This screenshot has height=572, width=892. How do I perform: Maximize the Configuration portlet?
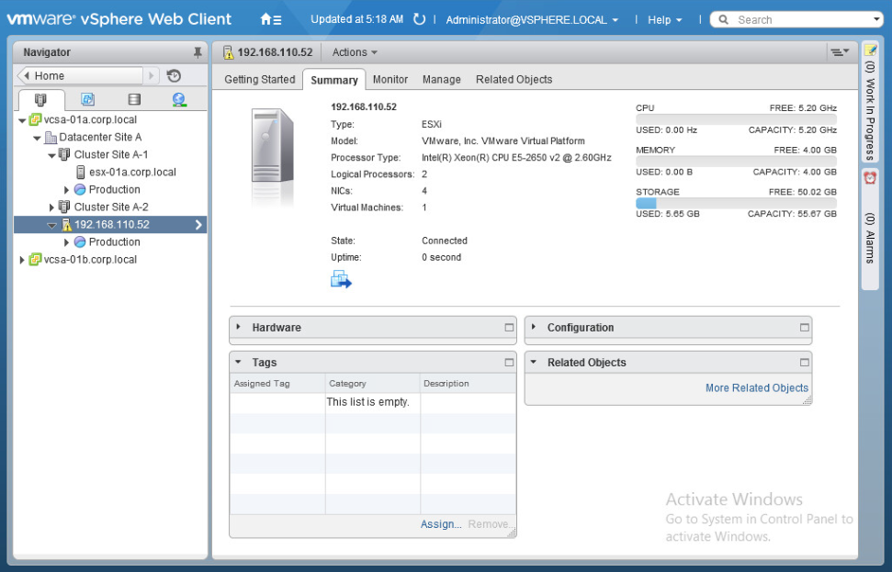click(805, 328)
